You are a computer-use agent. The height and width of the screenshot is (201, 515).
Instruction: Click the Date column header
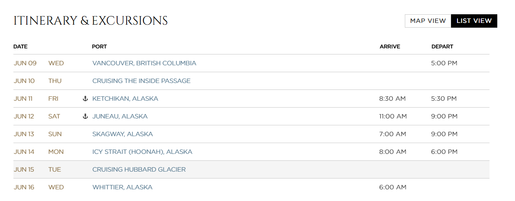pos(20,47)
